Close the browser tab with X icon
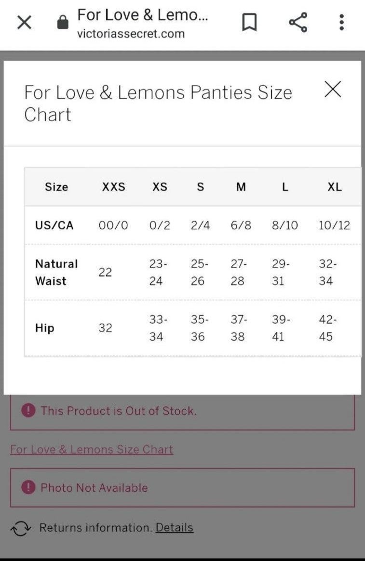 (25, 23)
